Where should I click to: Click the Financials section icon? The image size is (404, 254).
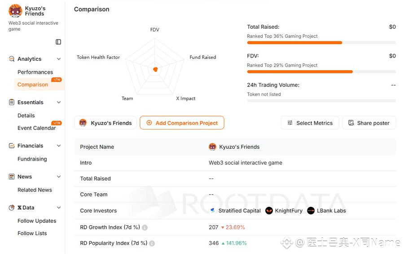click(x=12, y=146)
